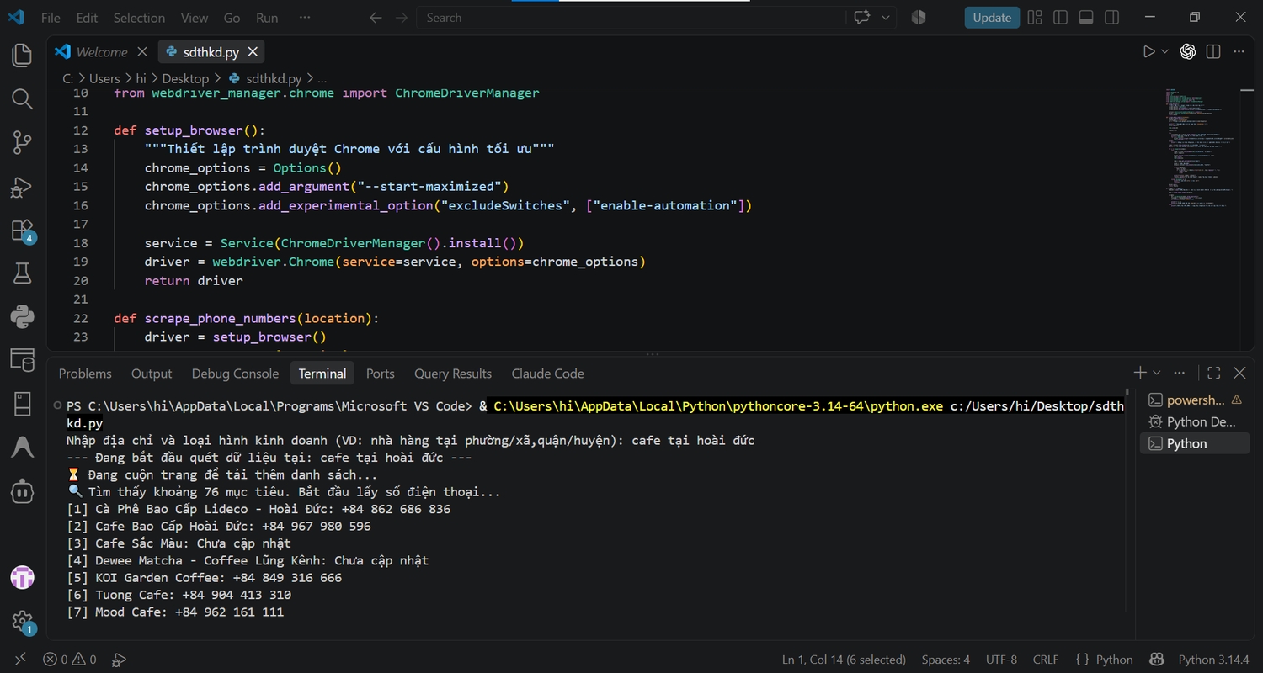The image size is (1263, 673).
Task: Open the File menu
Action: tap(51, 17)
